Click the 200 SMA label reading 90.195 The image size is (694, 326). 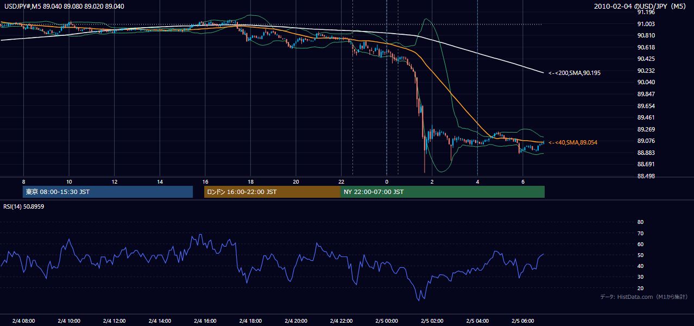574,73
